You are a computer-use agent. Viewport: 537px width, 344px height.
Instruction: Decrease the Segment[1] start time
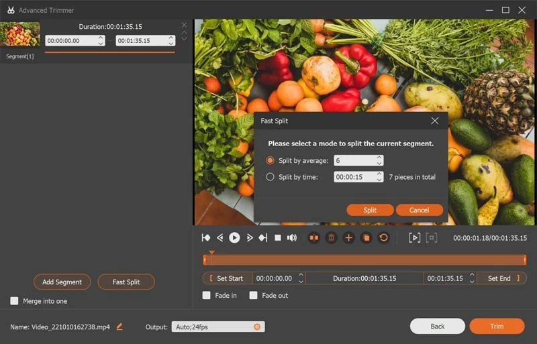pos(101,44)
